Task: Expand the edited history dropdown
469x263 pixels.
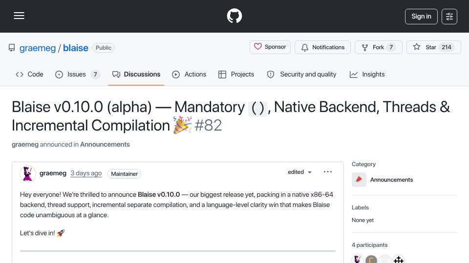Action: coord(299,172)
